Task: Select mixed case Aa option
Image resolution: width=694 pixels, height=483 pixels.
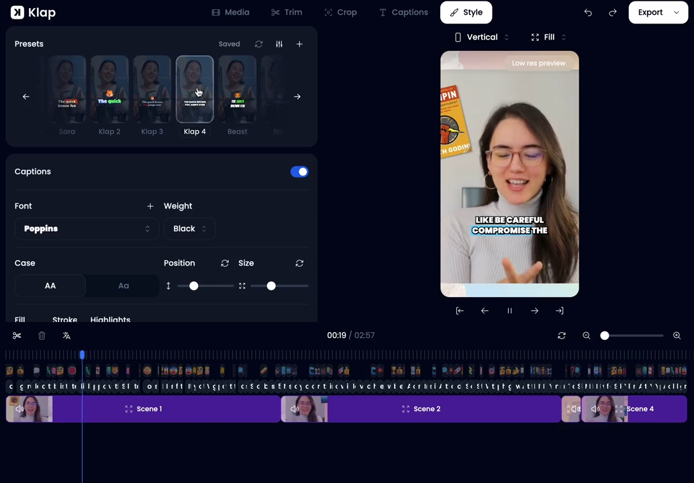Action: pos(123,286)
